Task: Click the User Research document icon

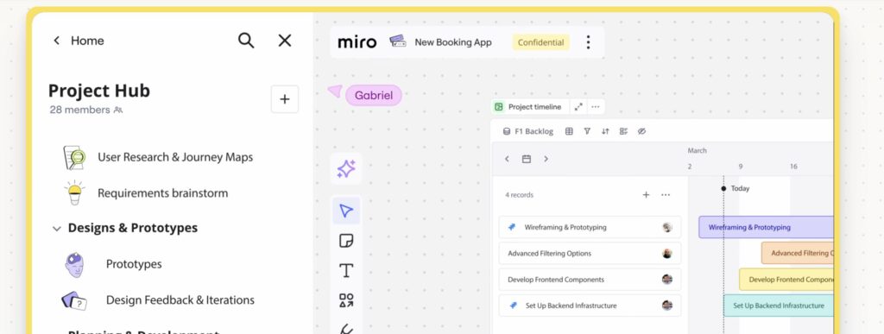Action: 74,158
